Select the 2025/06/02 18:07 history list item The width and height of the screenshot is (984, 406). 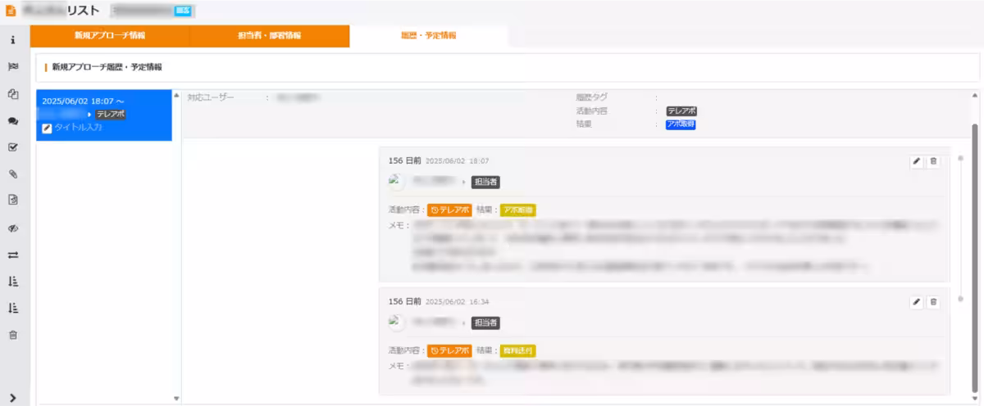(x=103, y=101)
